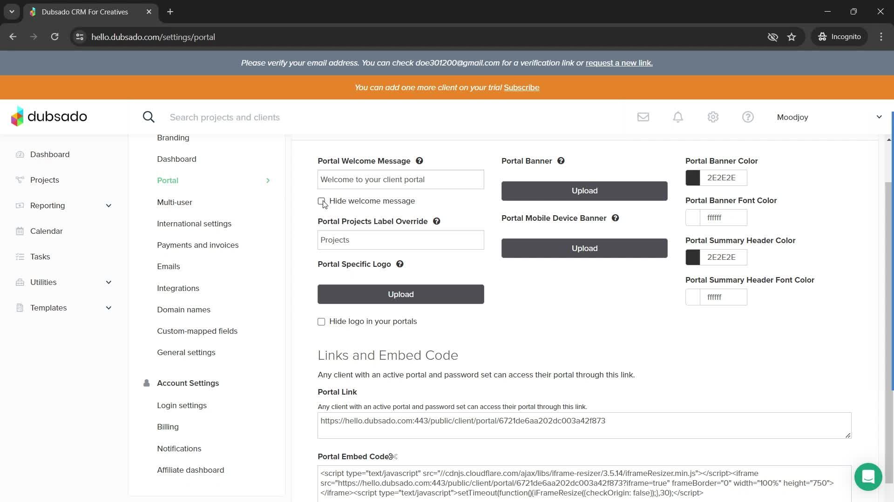Image resolution: width=894 pixels, height=502 pixels.
Task: Click the Account Settings person icon
Action: point(146,383)
